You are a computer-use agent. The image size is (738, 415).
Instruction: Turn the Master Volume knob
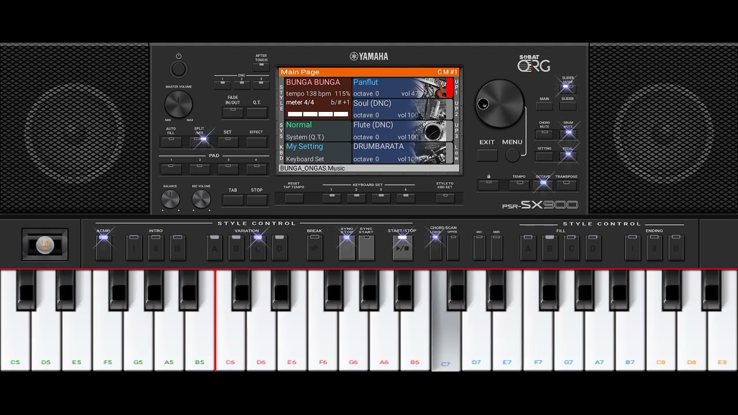(x=178, y=104)
